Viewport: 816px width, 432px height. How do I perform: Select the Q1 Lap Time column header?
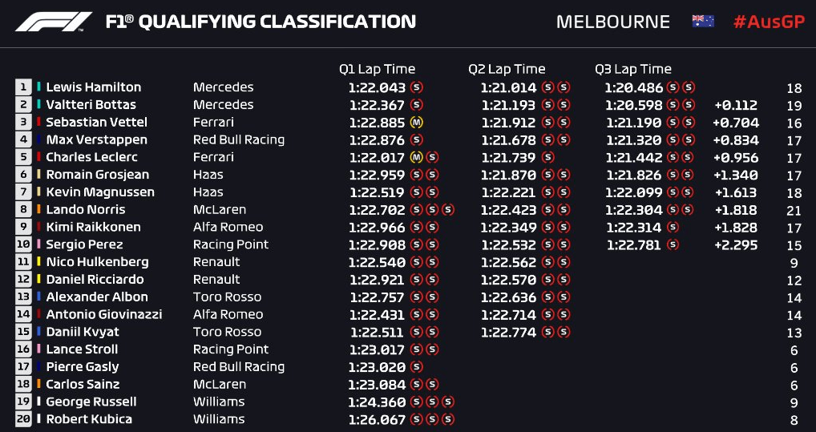click(x=378, y=69)
